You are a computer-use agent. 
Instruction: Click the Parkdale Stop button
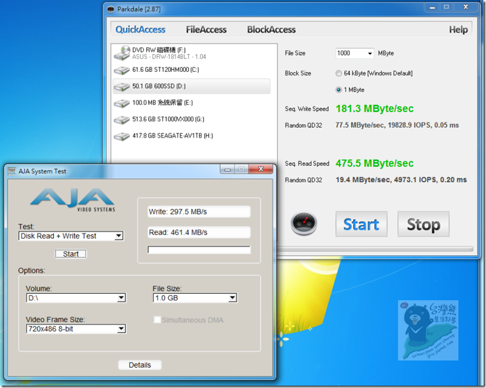click(x=423, y=224)
